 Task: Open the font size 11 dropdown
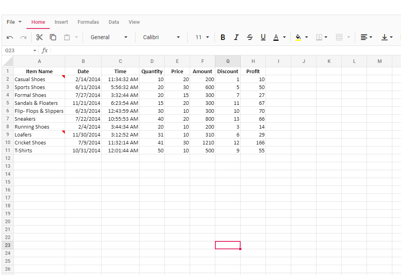[202, 37]
